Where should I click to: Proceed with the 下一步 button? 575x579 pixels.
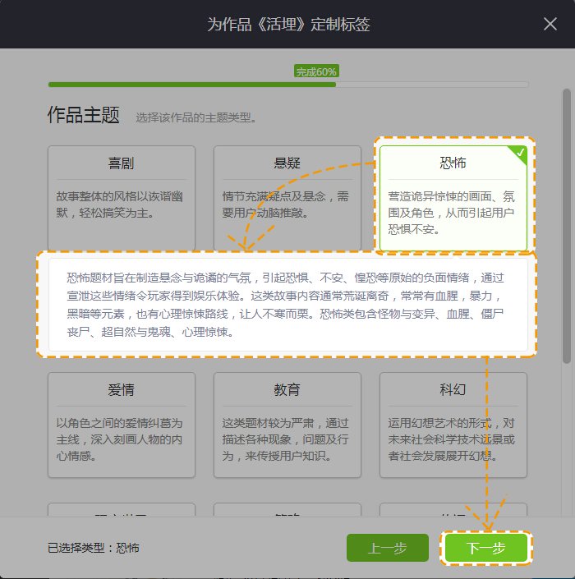[x=485, y=549]
